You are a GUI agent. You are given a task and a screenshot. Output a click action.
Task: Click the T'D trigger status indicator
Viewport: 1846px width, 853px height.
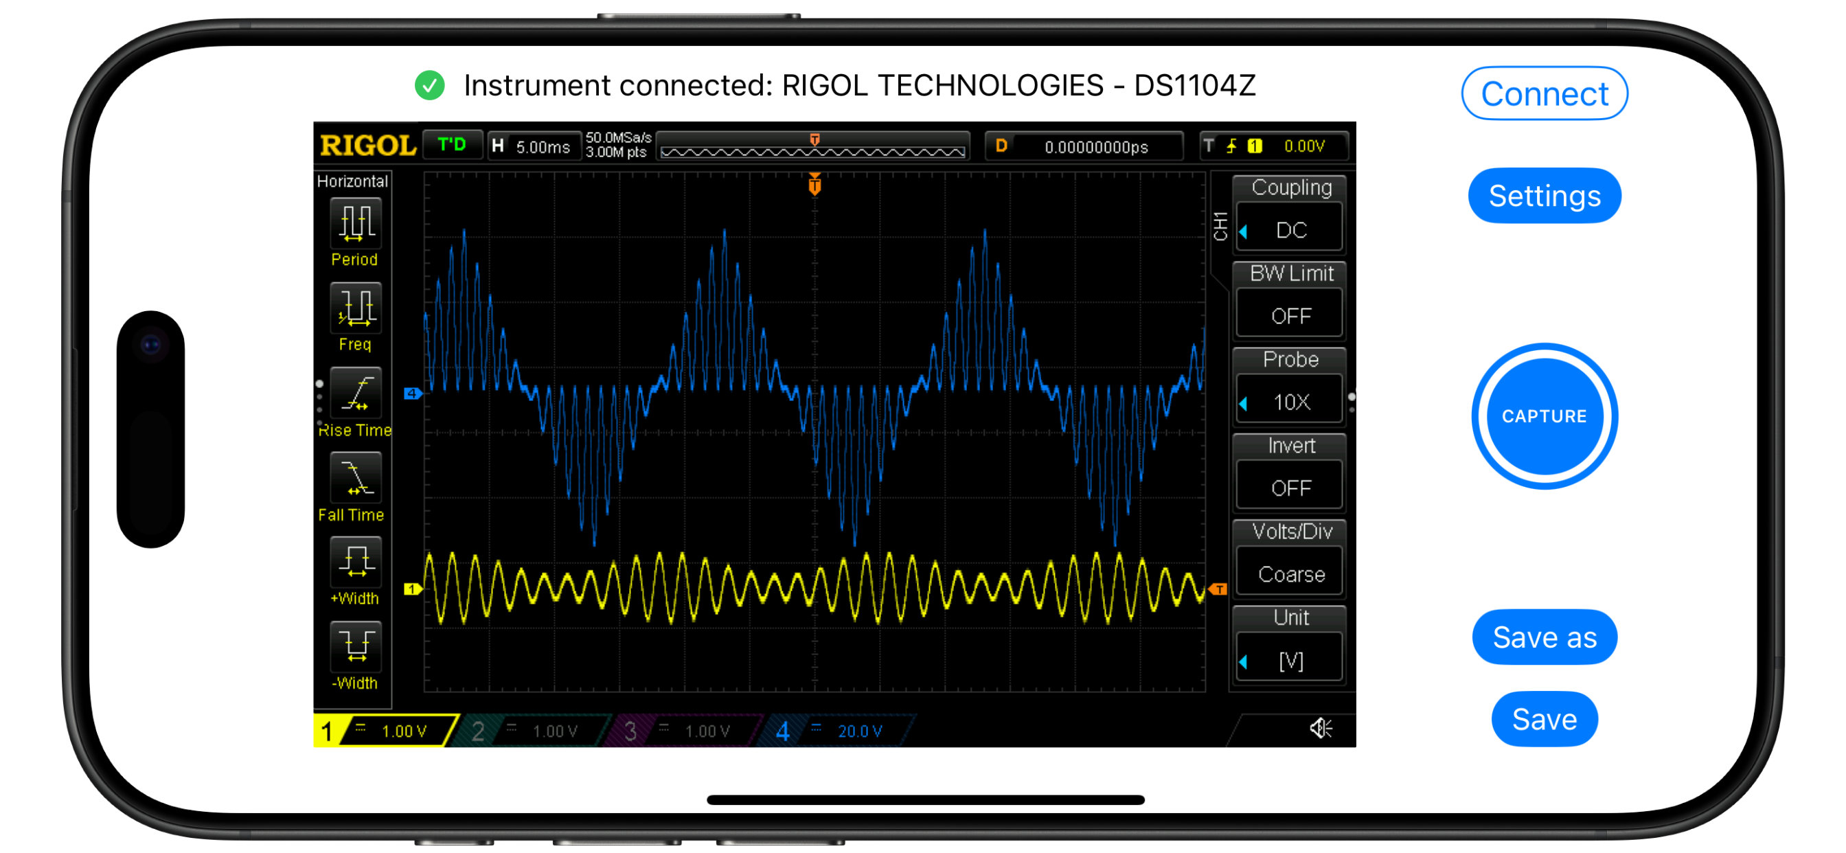click(452, 146)
